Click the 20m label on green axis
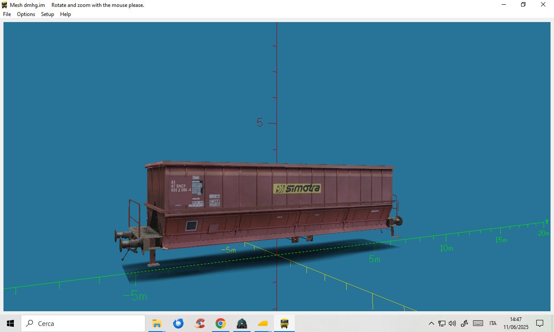This screenshot has height=332, width=554. pos(544,233)
